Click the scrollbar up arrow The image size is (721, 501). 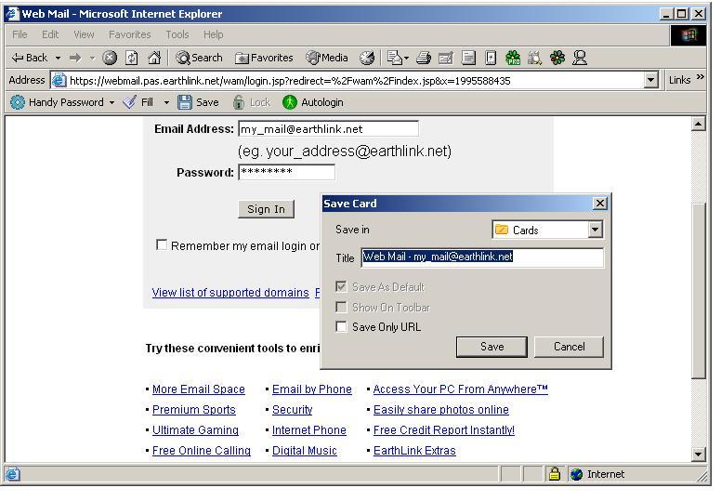tap(699, 124)
